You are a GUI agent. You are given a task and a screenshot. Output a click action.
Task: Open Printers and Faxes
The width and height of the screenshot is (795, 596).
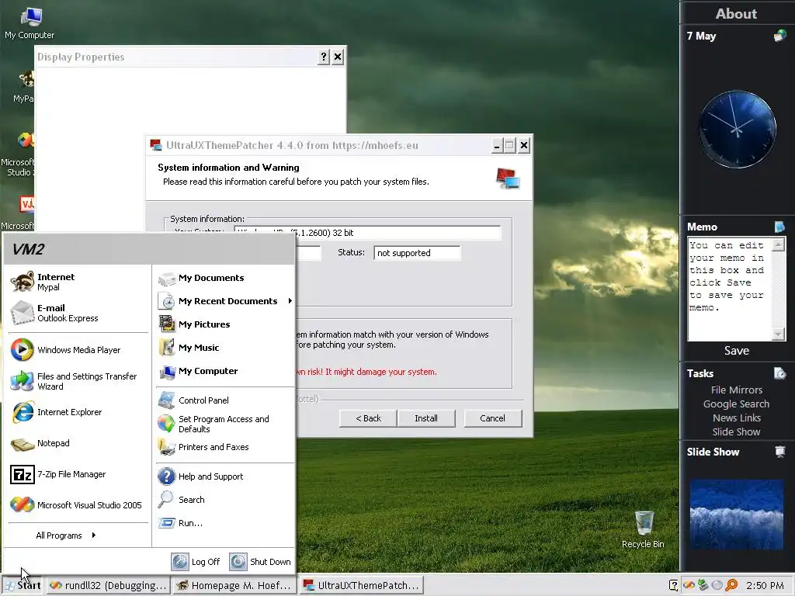tap(225, 447)
